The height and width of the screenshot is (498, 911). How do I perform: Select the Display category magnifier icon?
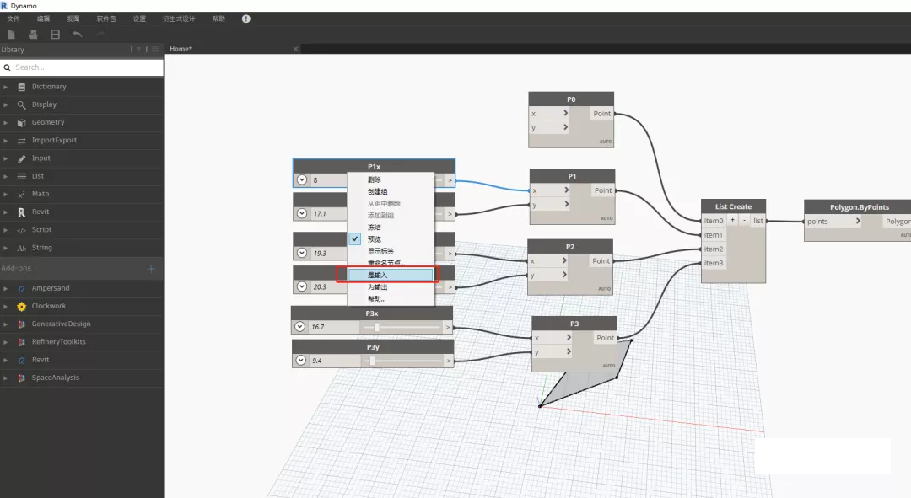point(21,105)
